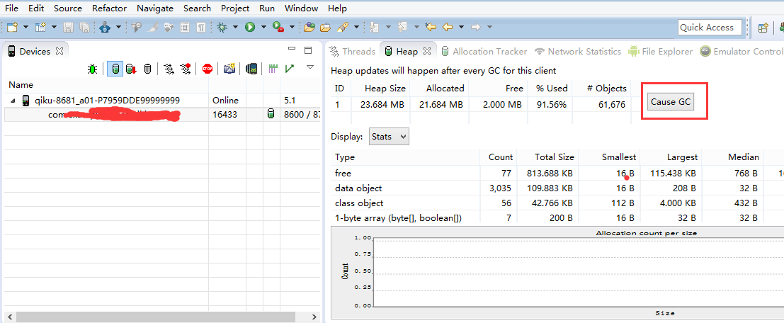Click the Dump View Hierarchy phone icon
The height and width of the screenshot is (323, 784).
[x=251, y=69]
